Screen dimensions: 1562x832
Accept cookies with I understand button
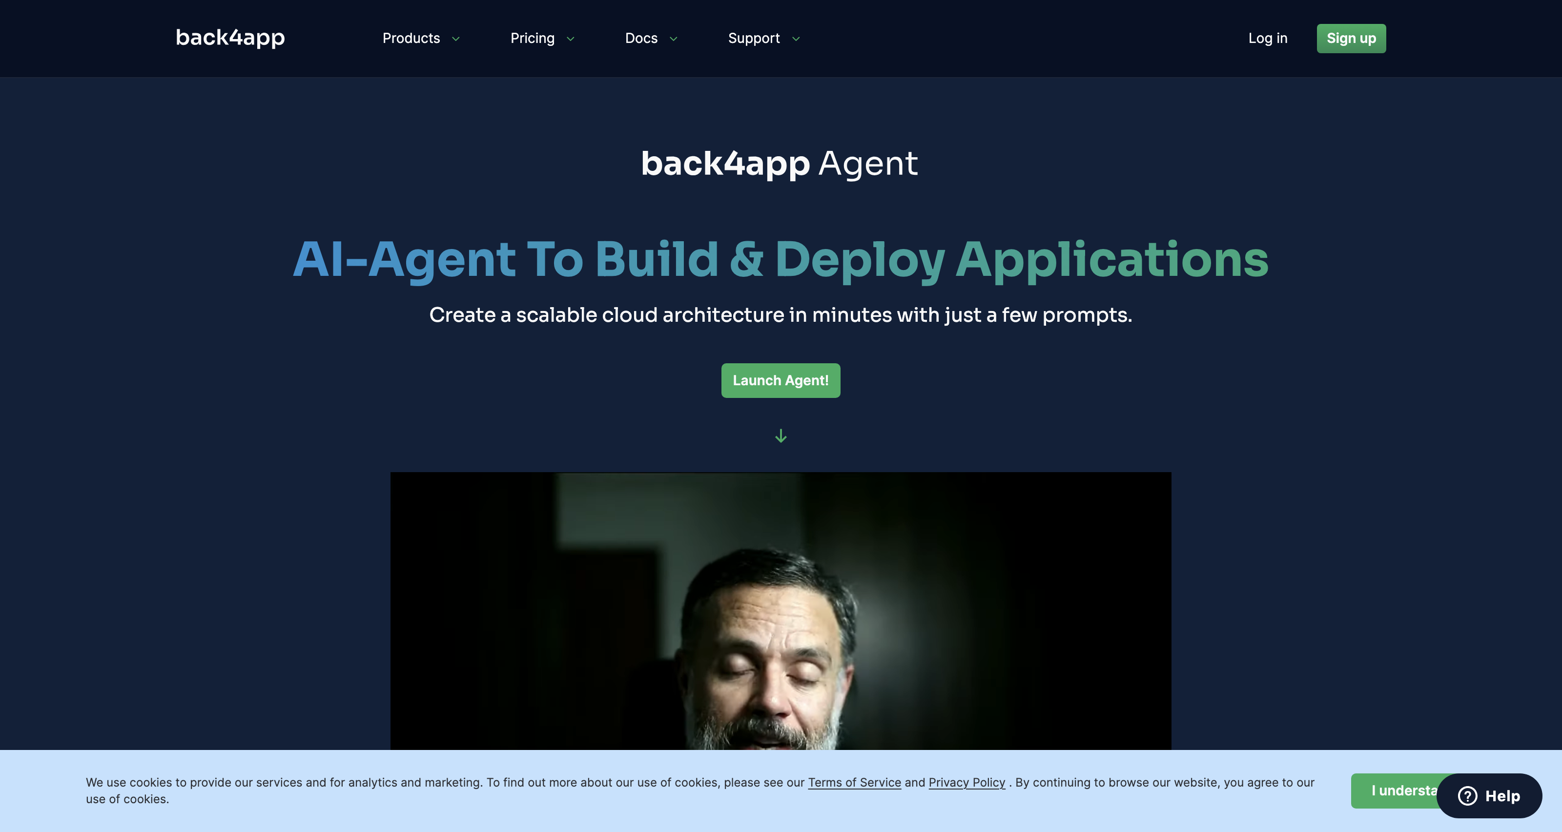pos(1394,791)
